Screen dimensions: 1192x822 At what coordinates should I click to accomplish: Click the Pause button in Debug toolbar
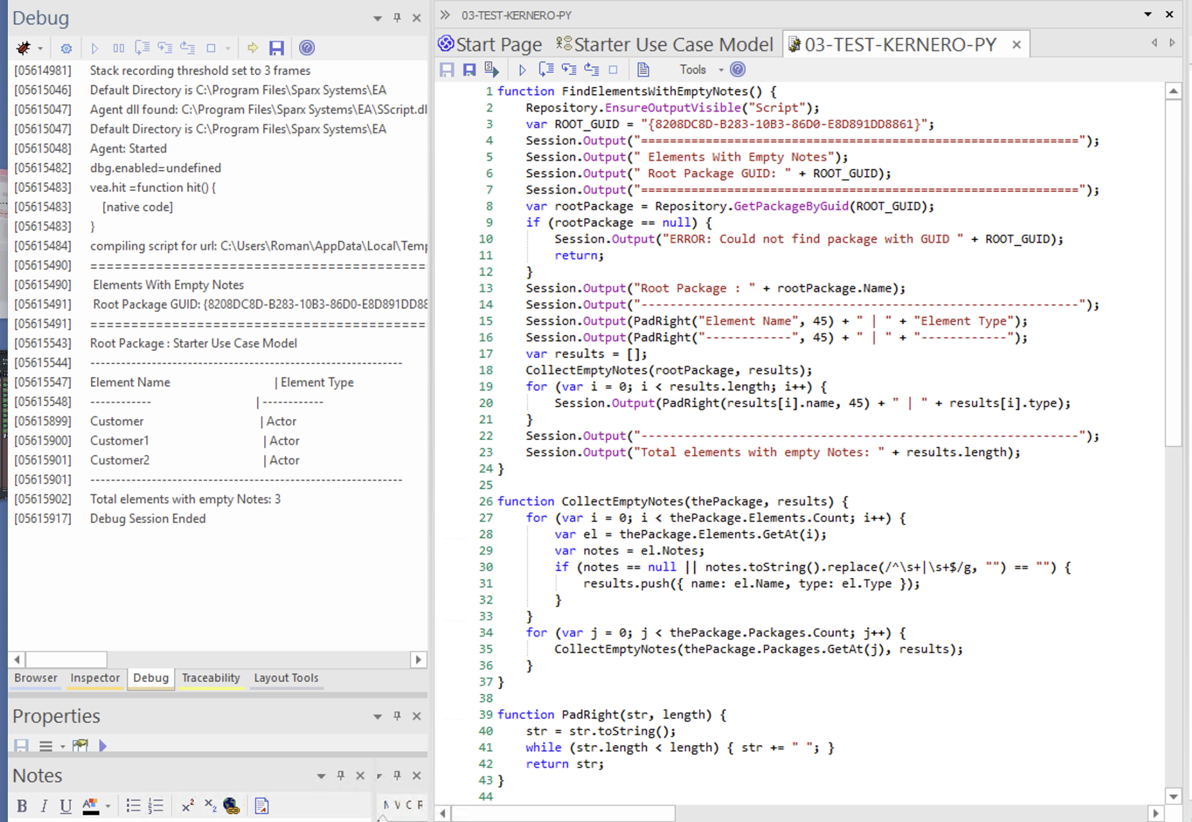coord(119,48)
